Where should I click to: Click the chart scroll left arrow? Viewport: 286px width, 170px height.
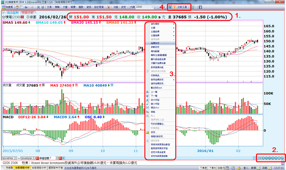(63, 158)
